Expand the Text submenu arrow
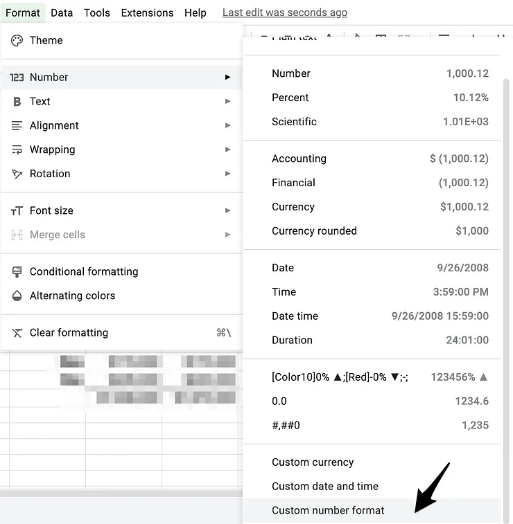Image resolution: width=513 pixels, height=524 pixels. tap(227, 102)
